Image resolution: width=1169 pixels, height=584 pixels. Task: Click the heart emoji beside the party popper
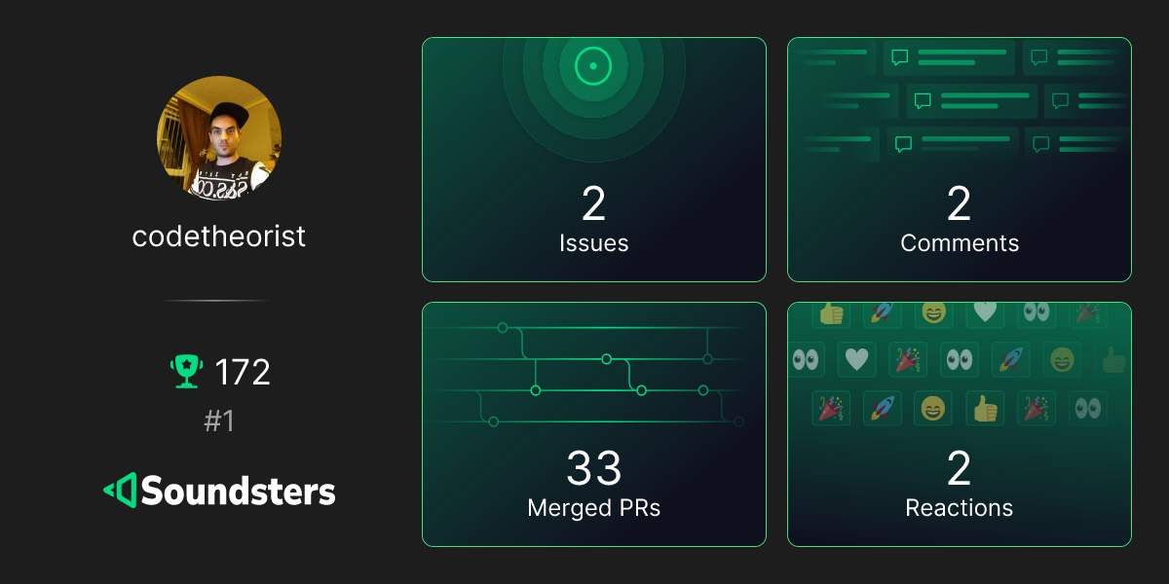[x=856, y=359]
